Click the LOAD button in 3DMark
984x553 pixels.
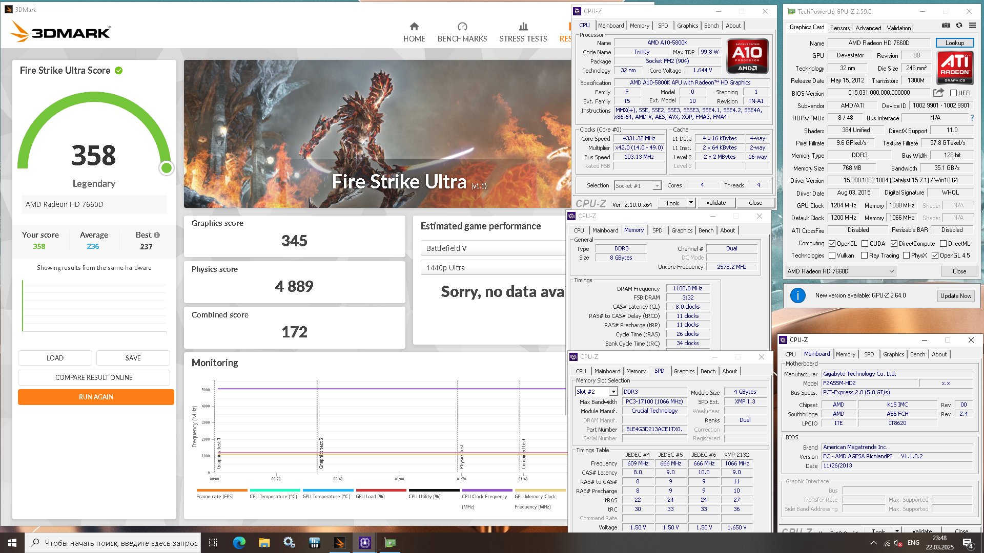55,358
